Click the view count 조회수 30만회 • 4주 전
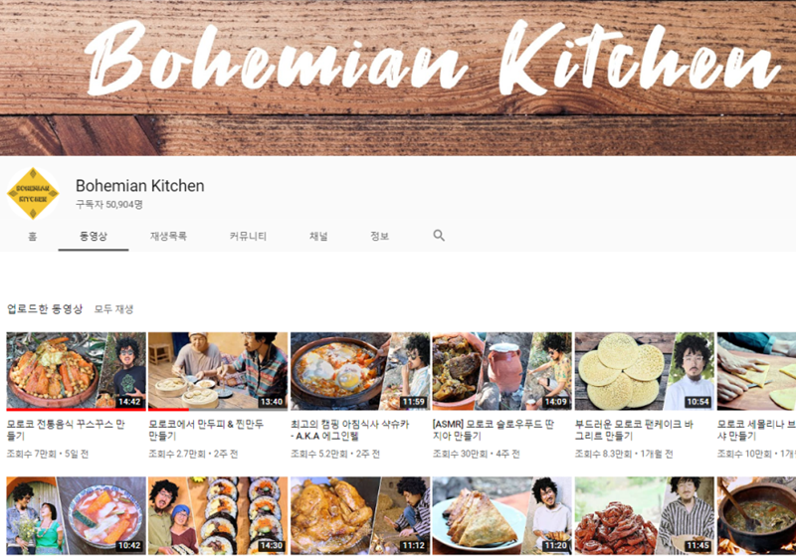Image resolution: width=796 pixels, height=560 pixels. (x=477, y=454)
